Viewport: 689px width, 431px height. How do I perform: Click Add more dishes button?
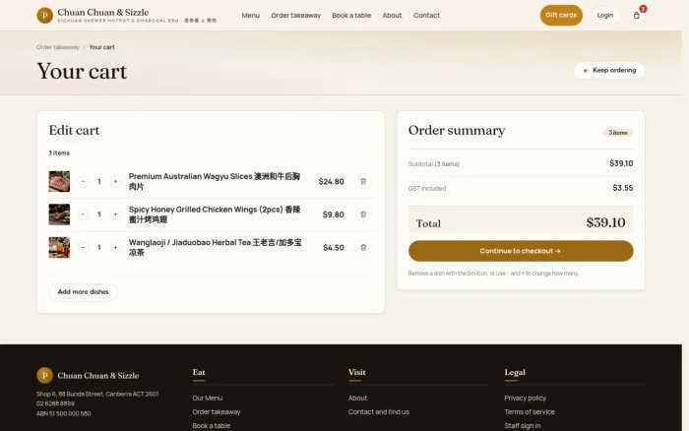pos(83,292)
